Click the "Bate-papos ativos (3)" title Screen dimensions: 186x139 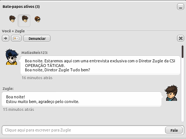[21, 6]
